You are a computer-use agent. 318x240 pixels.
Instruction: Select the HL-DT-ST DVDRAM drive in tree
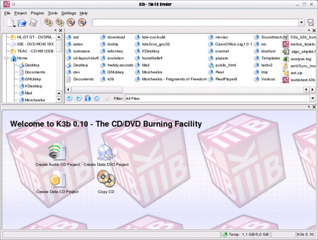(33, 37)
